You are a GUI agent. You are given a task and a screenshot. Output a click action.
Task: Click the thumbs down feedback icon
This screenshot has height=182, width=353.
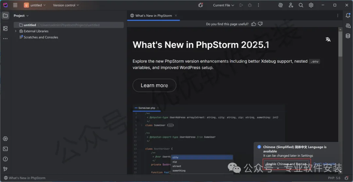260,24
